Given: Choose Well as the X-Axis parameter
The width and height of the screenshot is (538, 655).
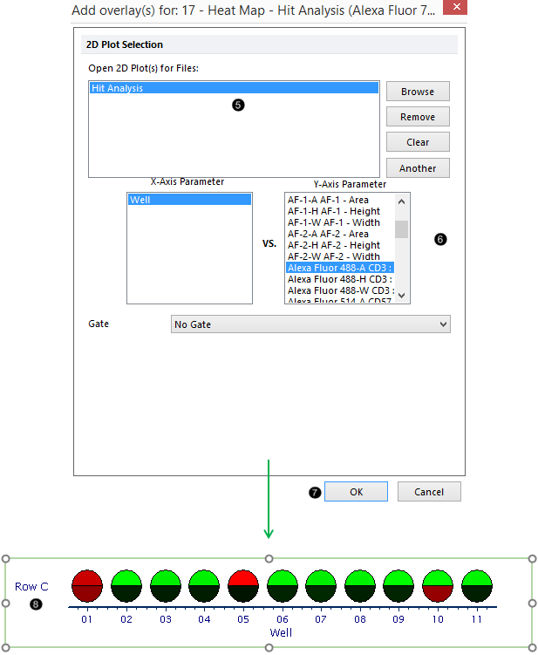Looking at the screenshot, I should pos(189,200).
